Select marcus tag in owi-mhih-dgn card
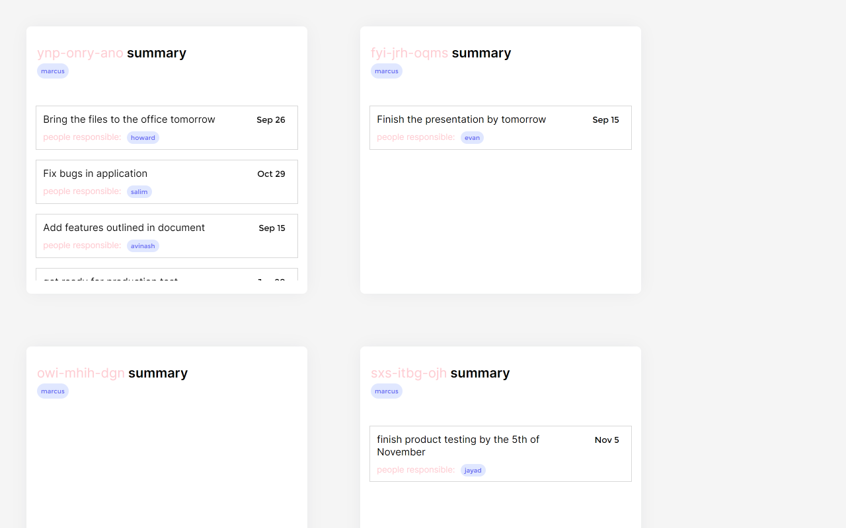The width and height of the screenshot is (846, 528). coord(53,391)
